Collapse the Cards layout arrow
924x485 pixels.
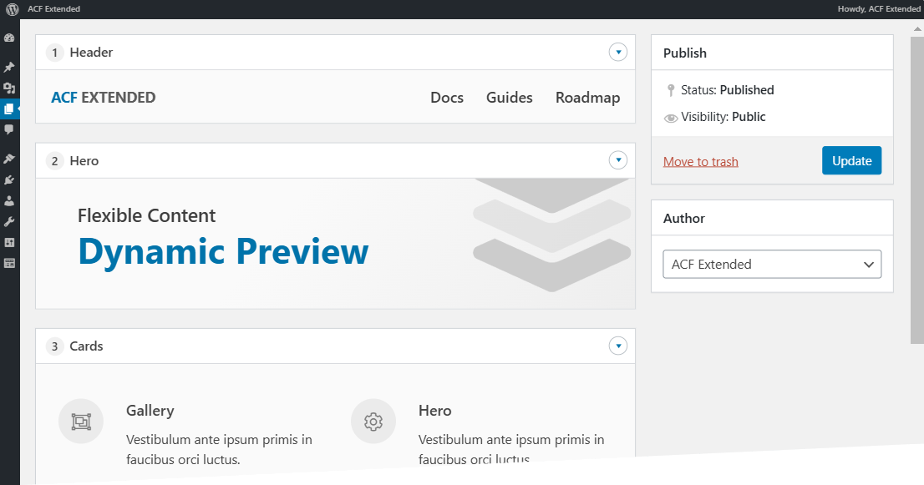tap(618, 346)
